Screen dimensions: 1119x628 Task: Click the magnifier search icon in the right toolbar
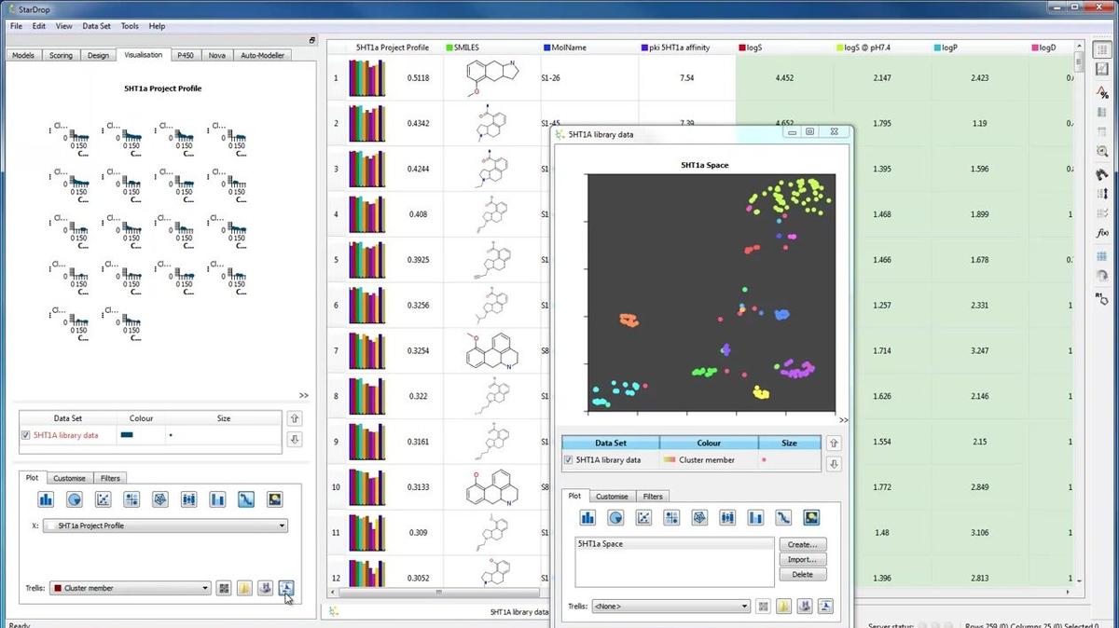coord(1103,150)
